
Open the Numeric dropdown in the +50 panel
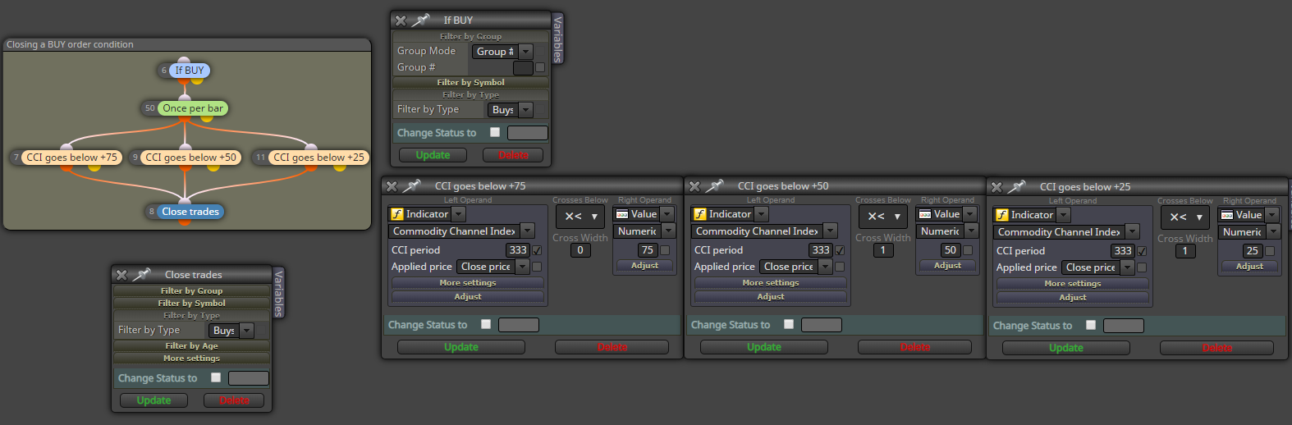(947, 231)
